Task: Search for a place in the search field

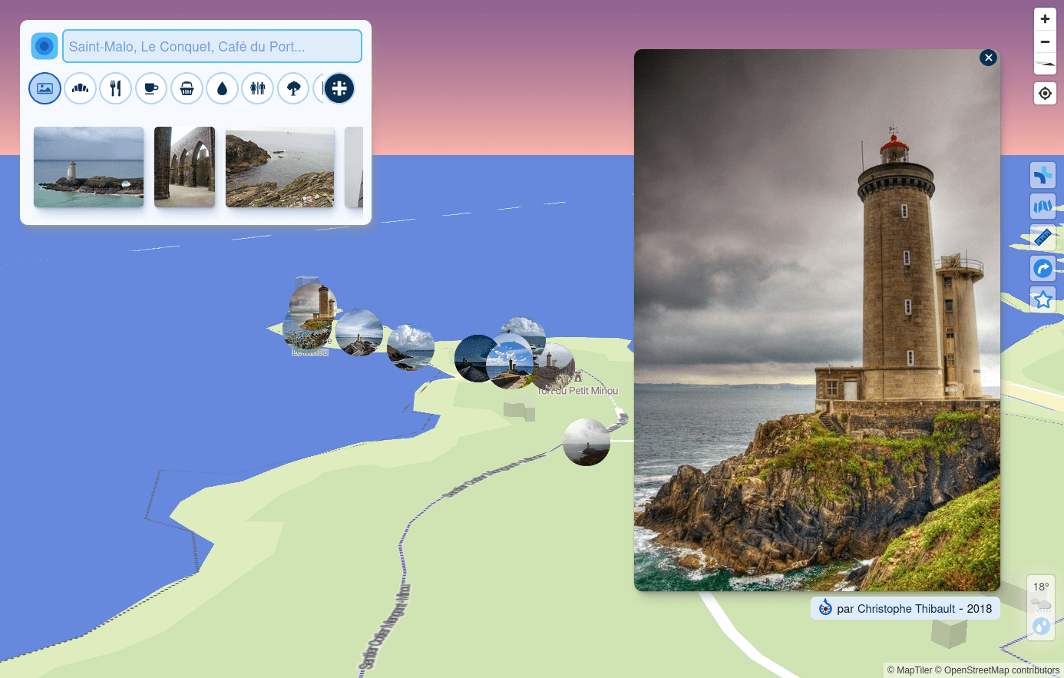Action: coord(212,46)
